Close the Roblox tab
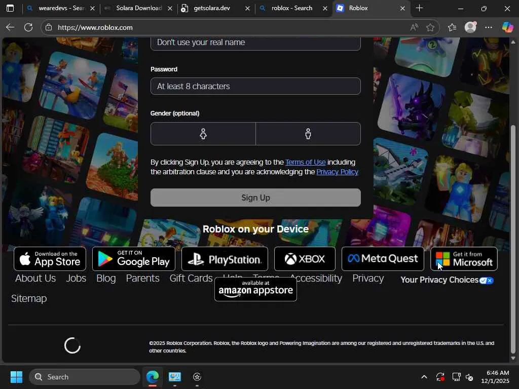The image size is (519, 389). [402, 8]
